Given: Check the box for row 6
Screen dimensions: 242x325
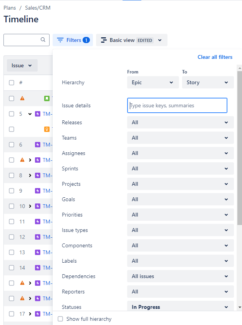Looking at the screenshot, I should click(12, 145).
